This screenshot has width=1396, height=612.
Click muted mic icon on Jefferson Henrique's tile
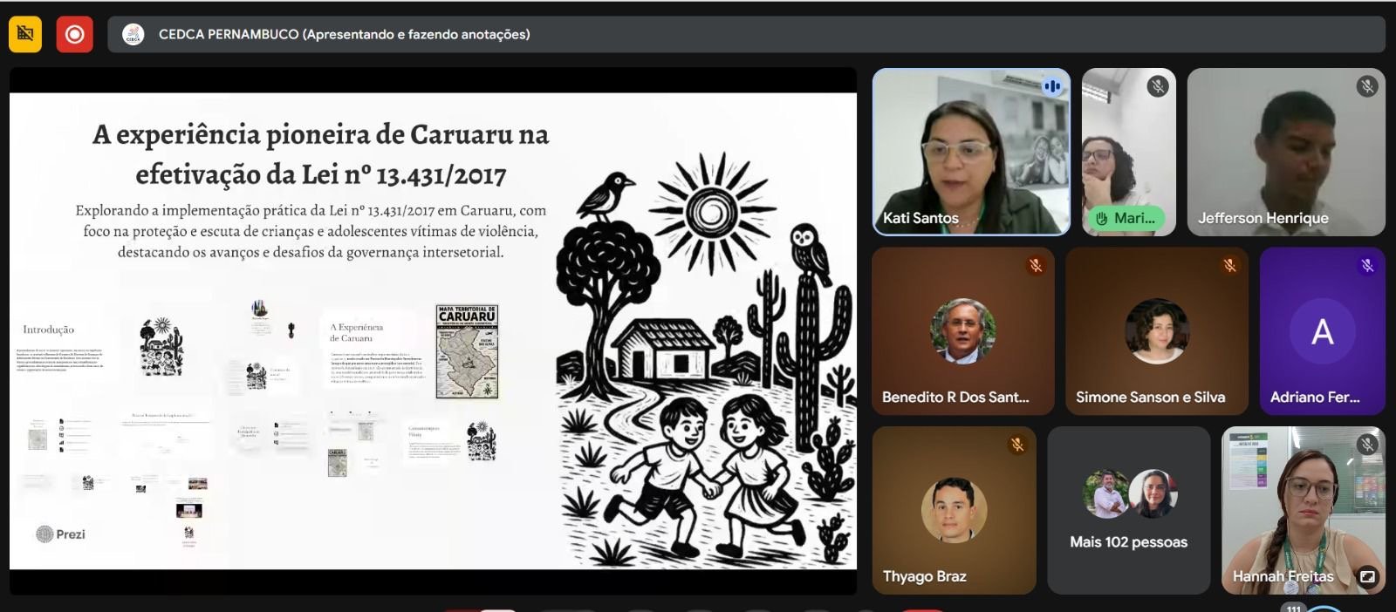coord(1366,86)
